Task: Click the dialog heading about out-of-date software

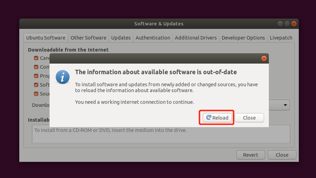Action: point(156,72)
